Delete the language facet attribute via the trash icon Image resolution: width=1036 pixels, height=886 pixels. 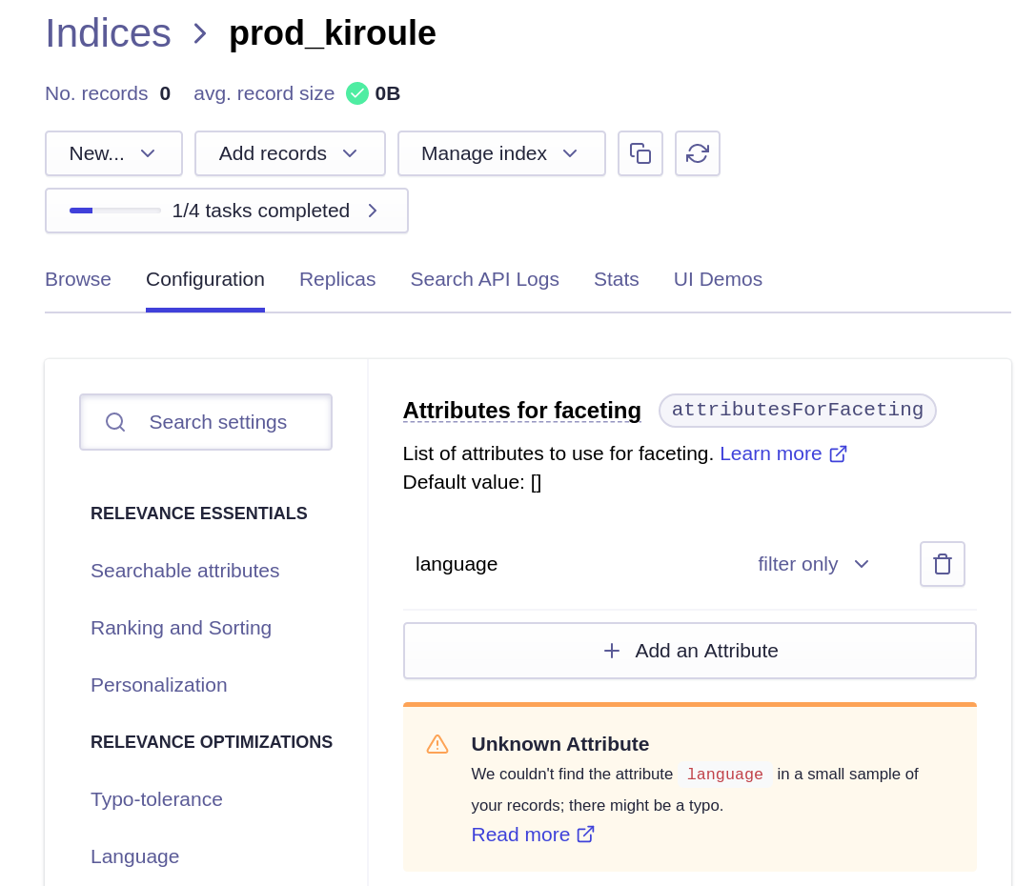coord(943,564)
